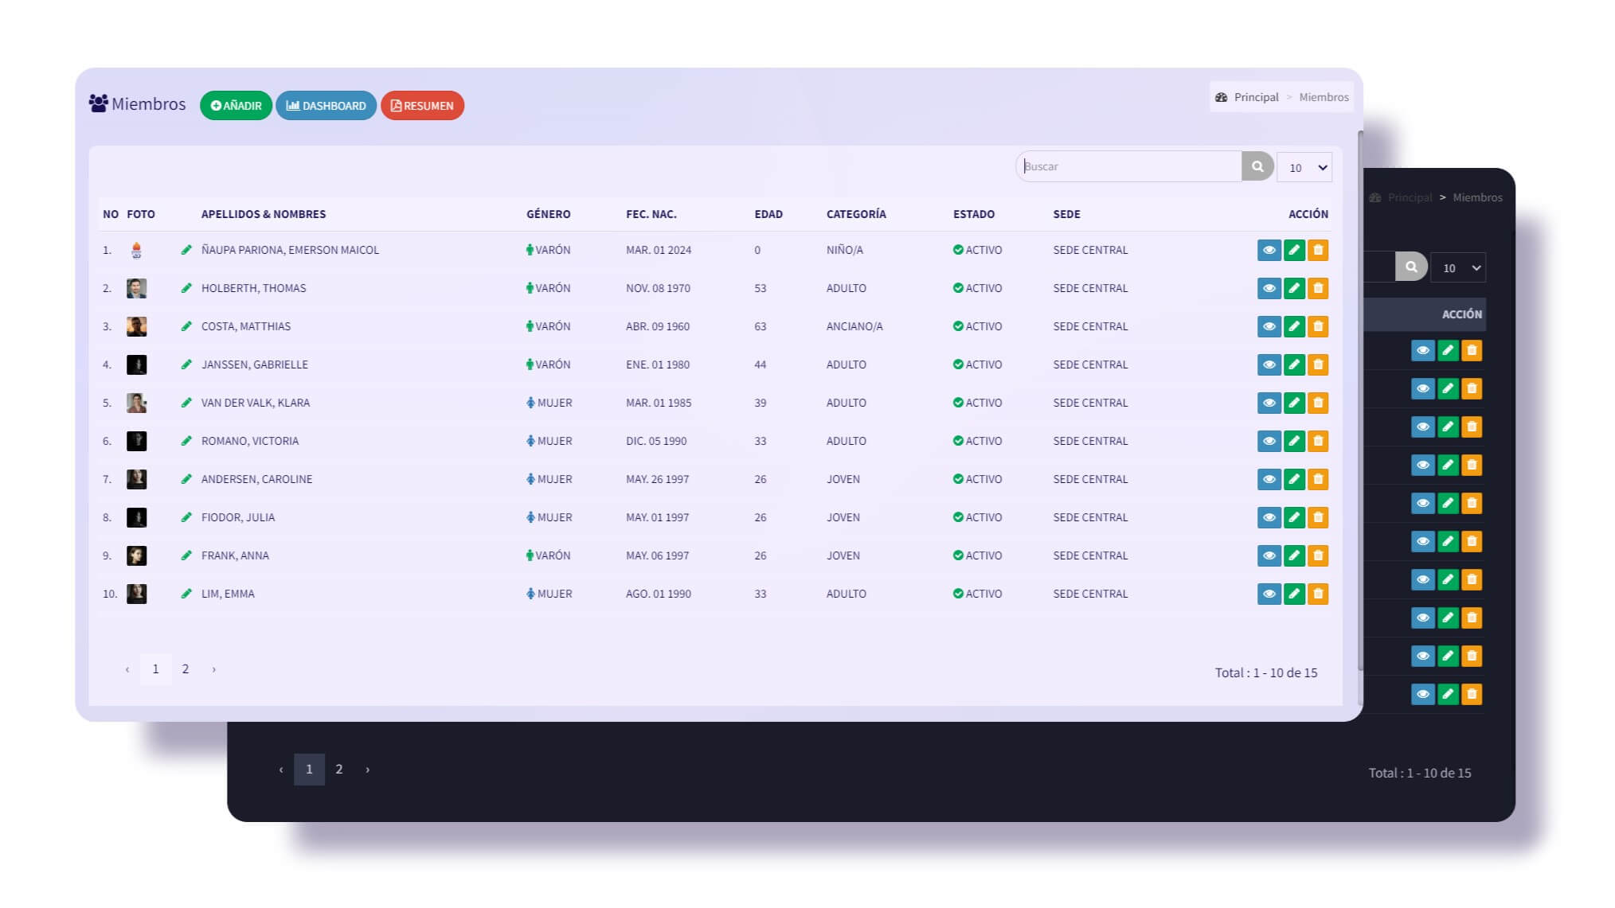Go to next page in the light pagination
The image size is (1615, 908).
click(213, 669)
